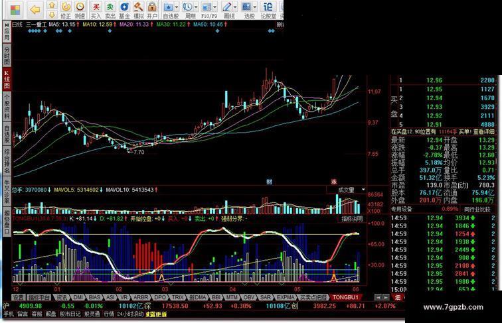Open the 超级盘口 sidebar tab
The image size is (502, 323).
(7, 222)
